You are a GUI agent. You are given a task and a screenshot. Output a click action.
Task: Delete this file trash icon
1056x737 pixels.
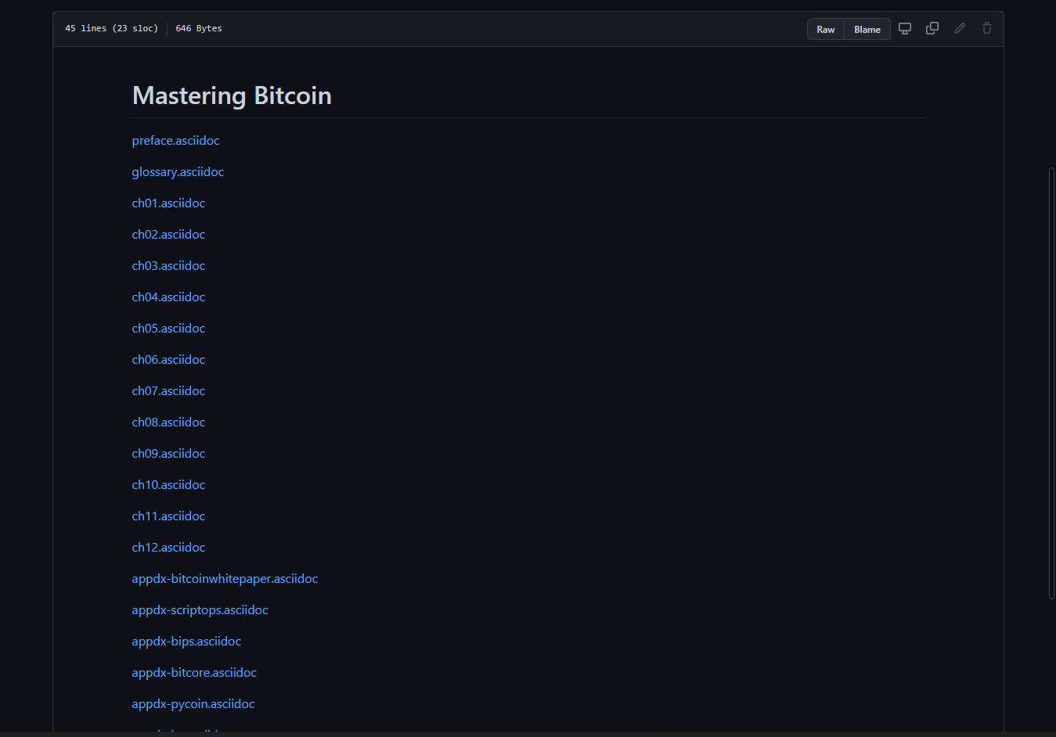(x=987, y=28)
